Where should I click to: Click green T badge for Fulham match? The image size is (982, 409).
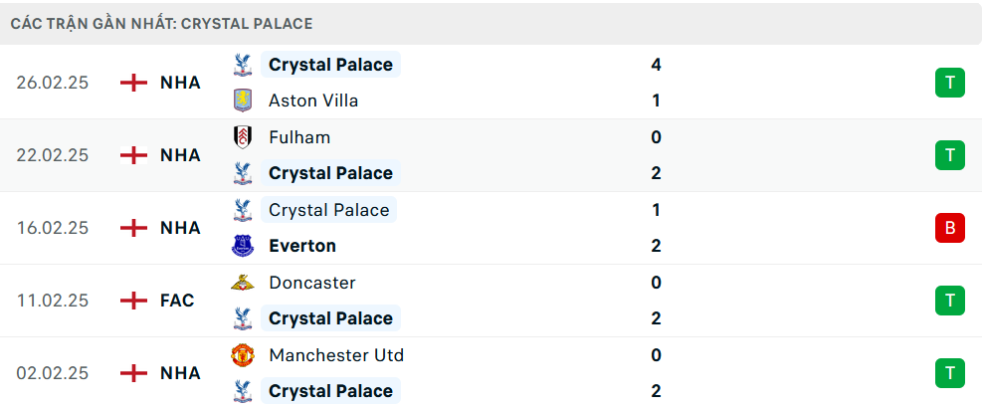tap(949, 155)
